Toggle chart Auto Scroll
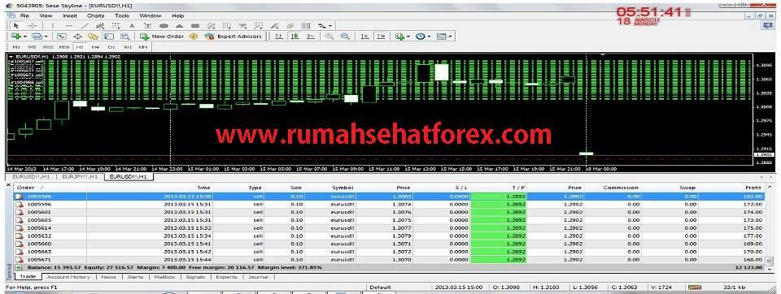Screen dimensions: 781x294 365,37
